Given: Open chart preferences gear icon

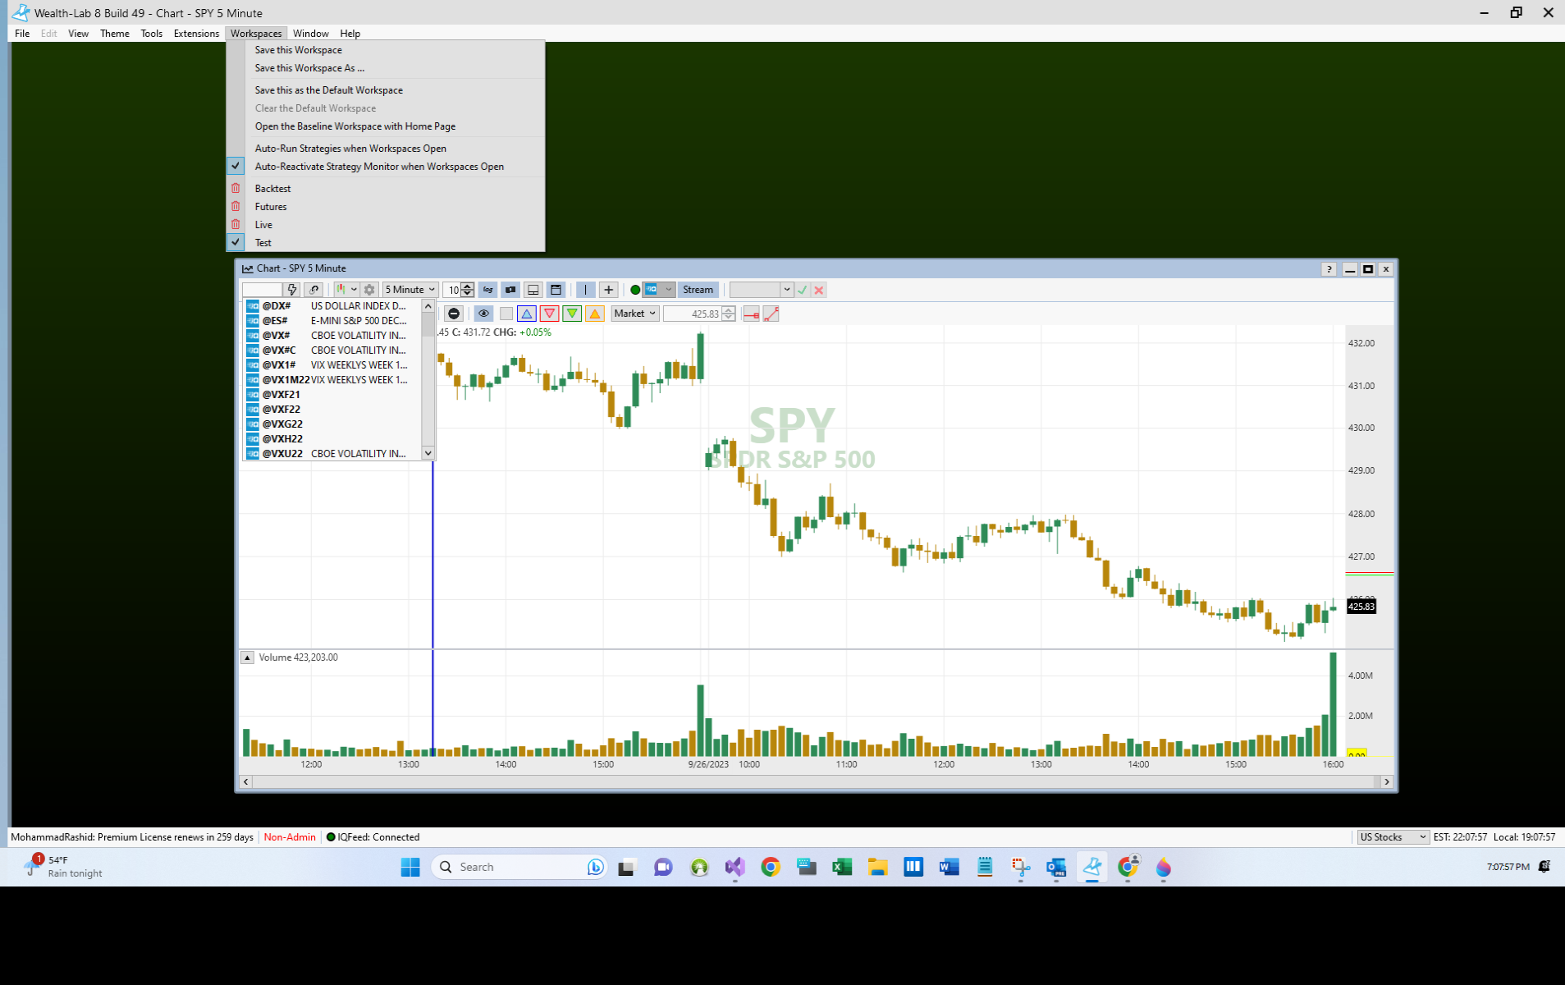Looking at the screenshot, I should 369,290.
